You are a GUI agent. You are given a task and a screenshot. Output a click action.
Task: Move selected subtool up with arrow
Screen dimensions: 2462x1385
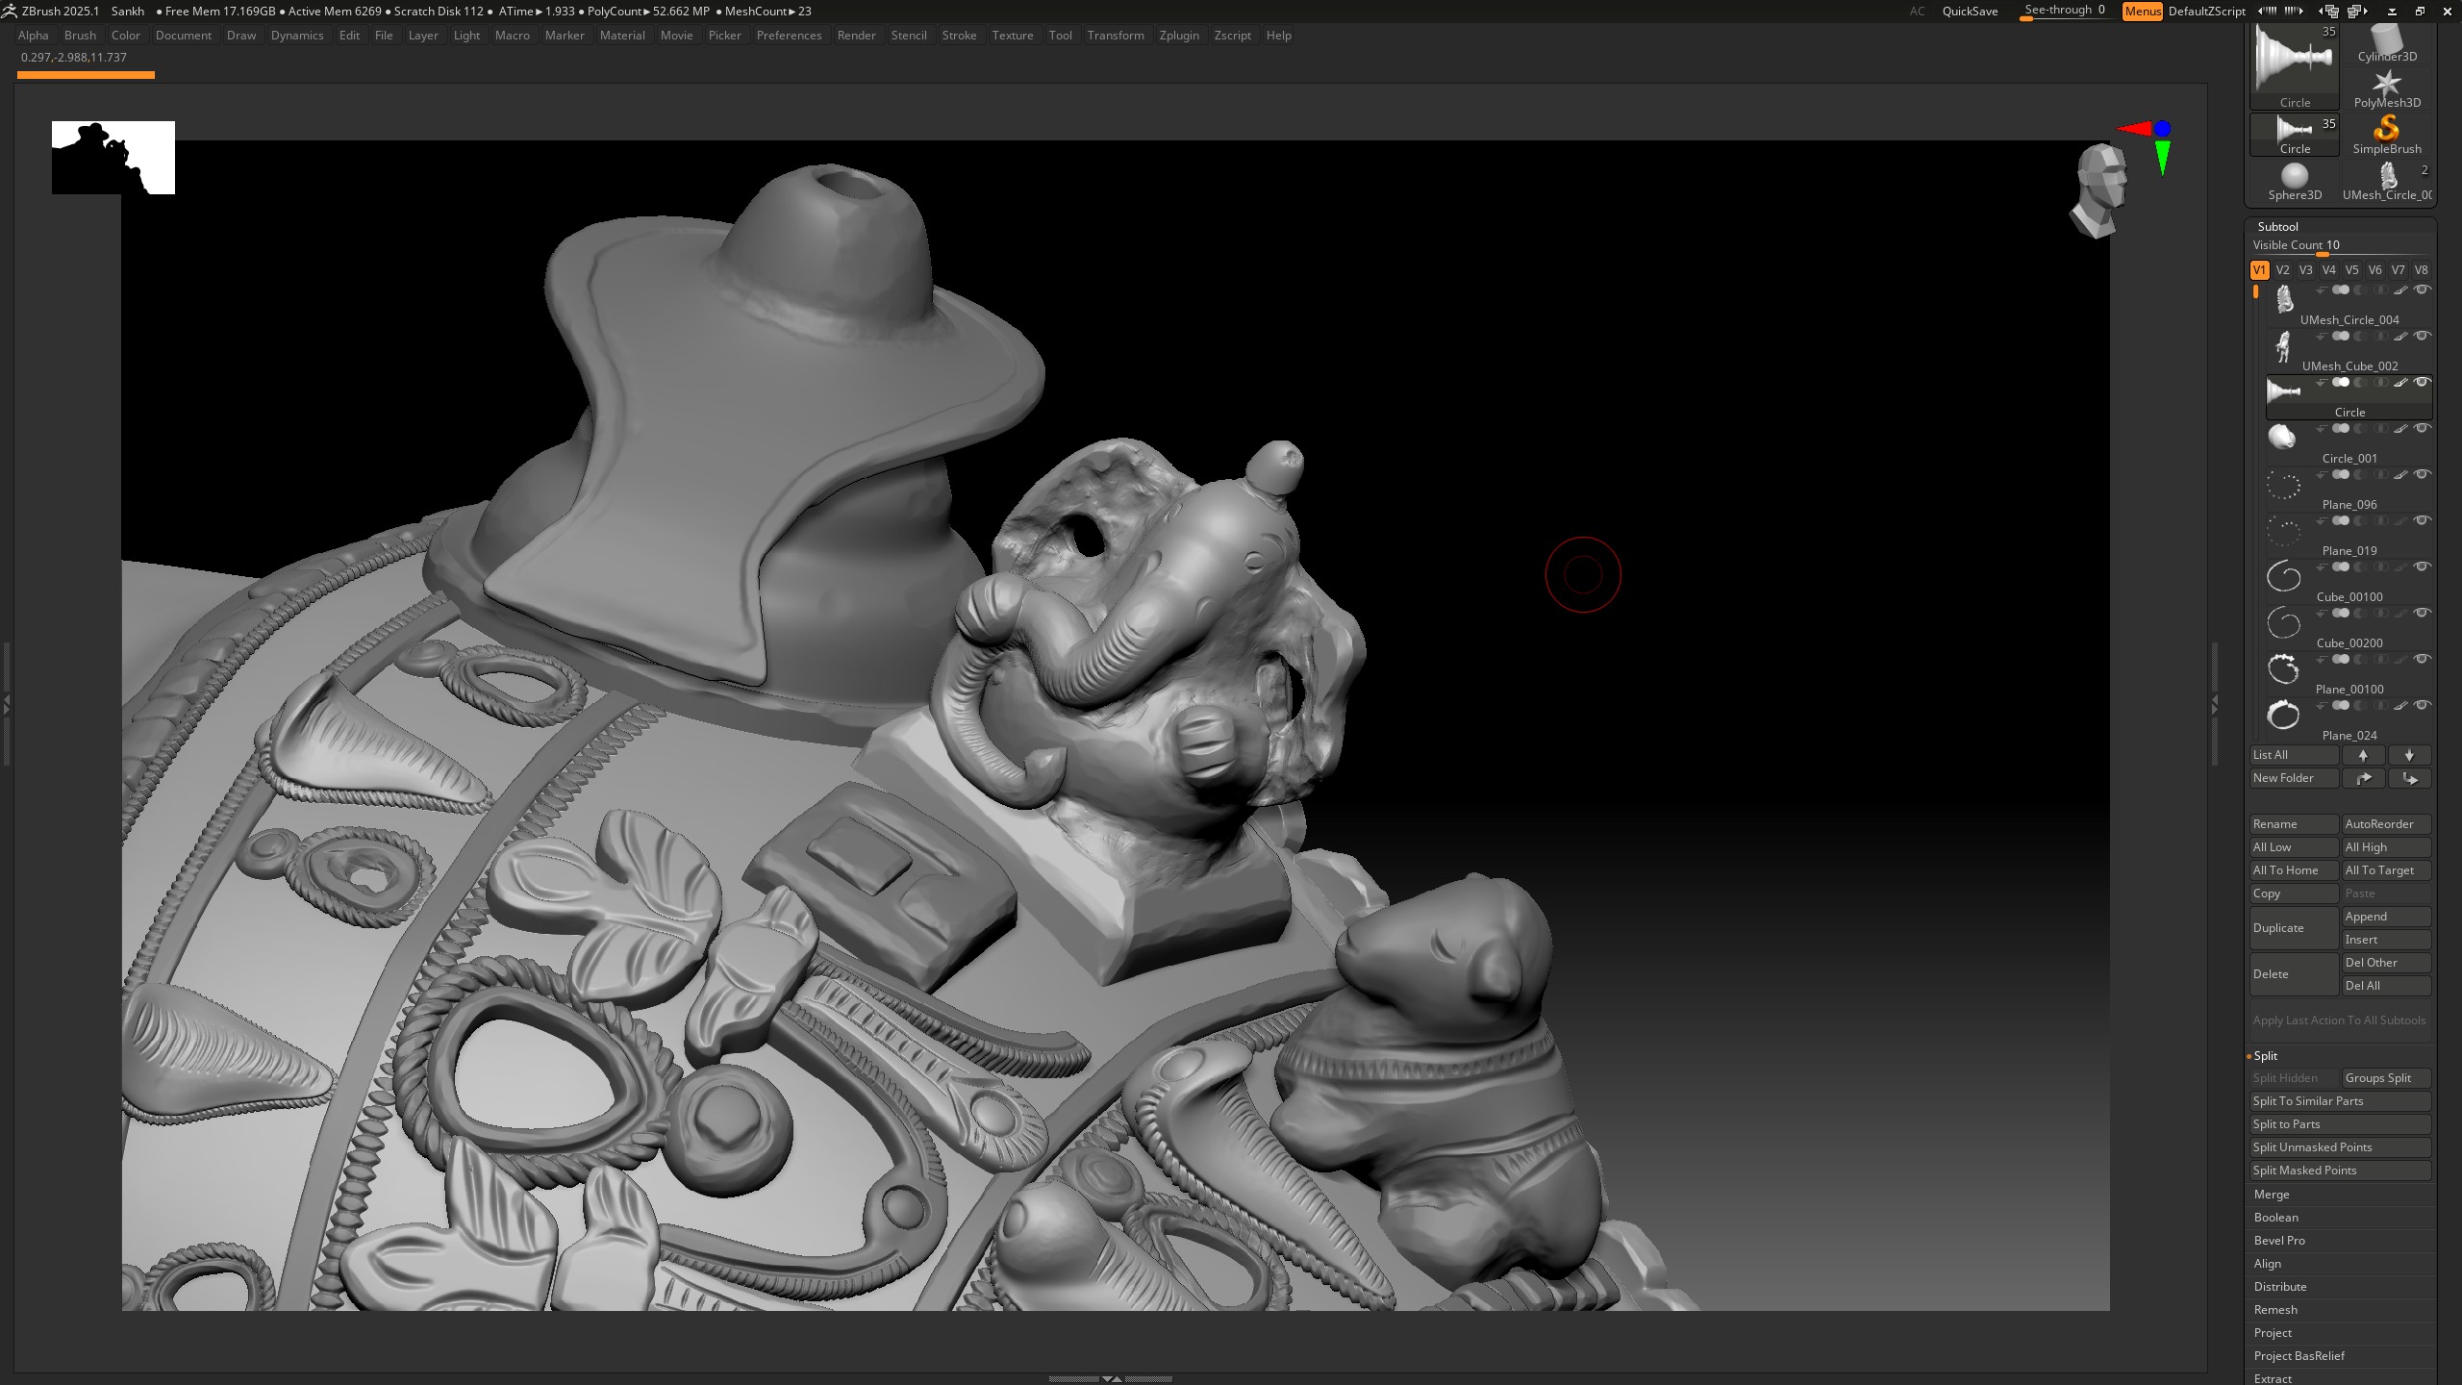pyautogui.click(x=2363, y=755)
